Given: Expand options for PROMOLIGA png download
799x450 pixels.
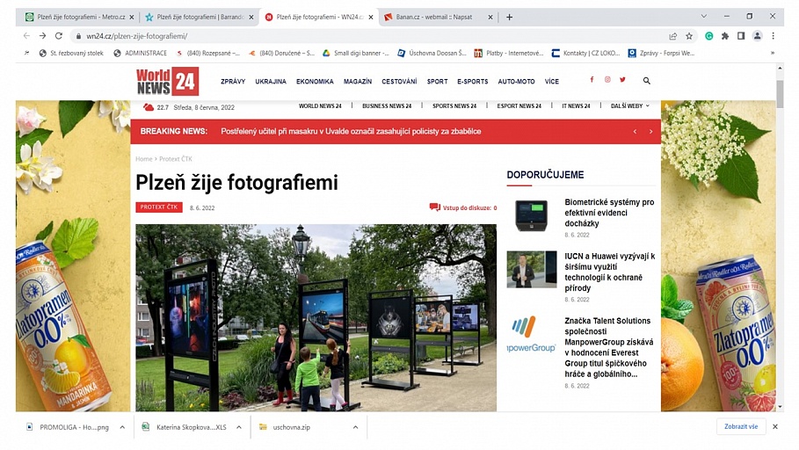Looking at the screenshot, I should click(x=122, y=427).
